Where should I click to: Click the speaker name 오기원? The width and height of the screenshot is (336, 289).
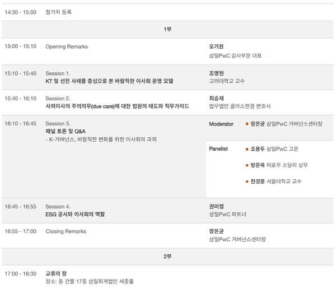pyautogui.click(x=216, y=46)
